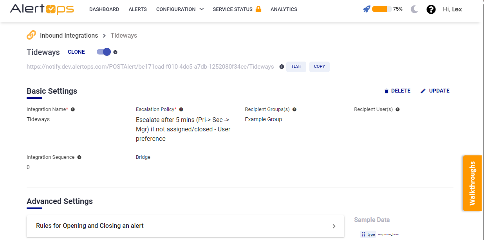Screen dimensions: 484x240
Task: Click info icon beside Escalation Policy
Action: tap(181, 109)
